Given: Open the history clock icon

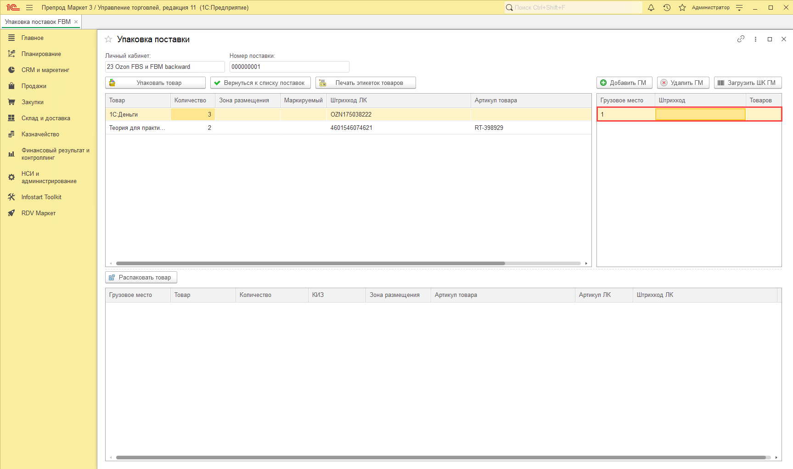Looking at the screenshot, I should (667, 7).
